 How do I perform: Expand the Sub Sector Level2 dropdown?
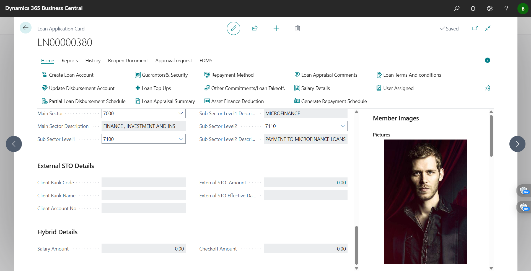click(x=343, y=126)
